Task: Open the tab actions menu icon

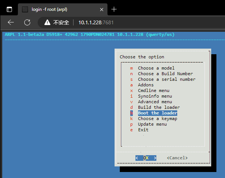Action: tap(9, 9)
